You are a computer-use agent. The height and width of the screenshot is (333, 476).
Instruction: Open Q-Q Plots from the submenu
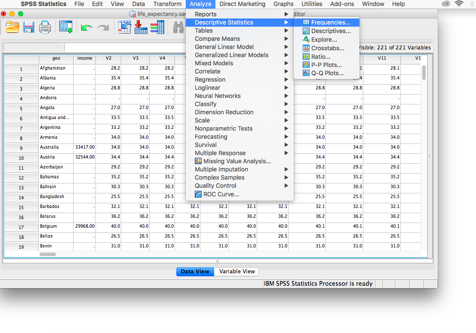[327, 73]
